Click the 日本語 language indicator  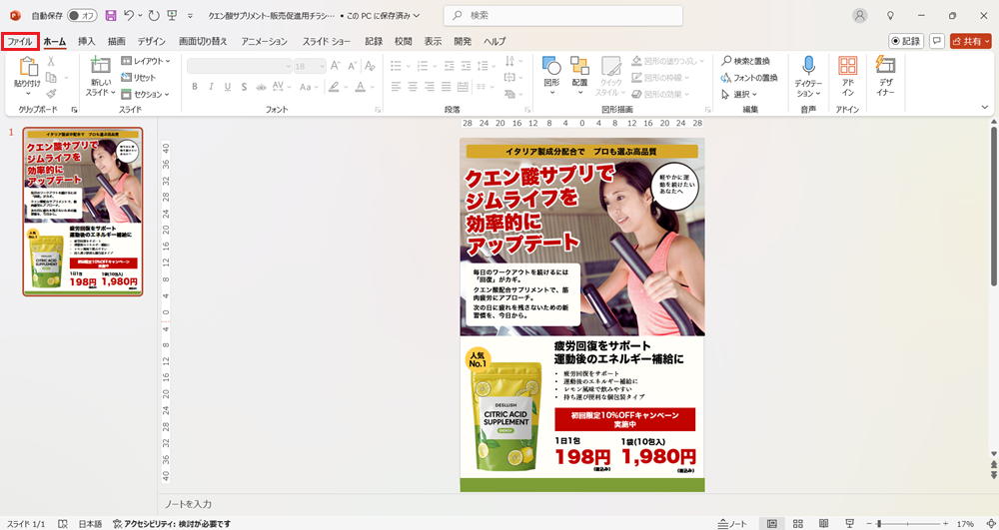[90, 524]
